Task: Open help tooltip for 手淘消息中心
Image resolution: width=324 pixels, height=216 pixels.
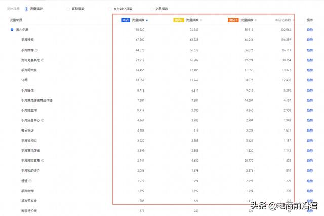Action: tap(42, 120)
